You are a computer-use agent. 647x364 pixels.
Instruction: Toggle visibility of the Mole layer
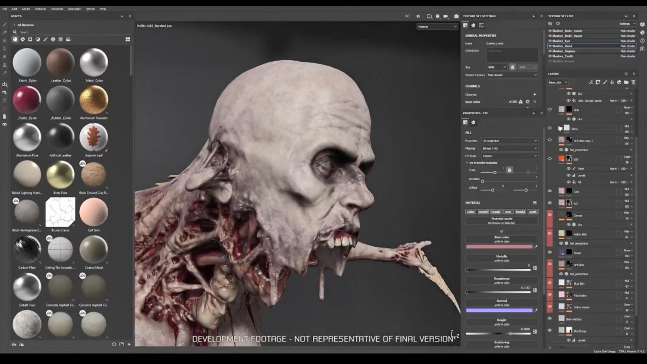point(550,110)
